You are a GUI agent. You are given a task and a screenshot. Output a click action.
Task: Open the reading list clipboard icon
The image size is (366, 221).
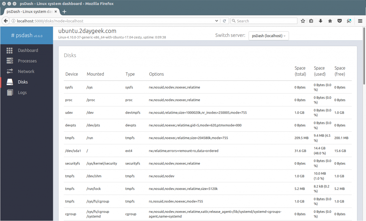click(311, 21)
